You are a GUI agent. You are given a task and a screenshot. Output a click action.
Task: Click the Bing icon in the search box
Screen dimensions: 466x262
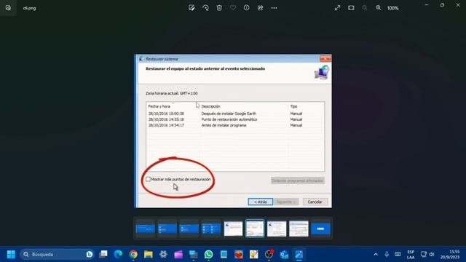(x=89, y=254)
